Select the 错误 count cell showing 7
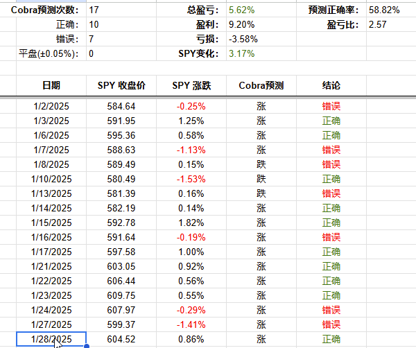Screen dimensions: 416x348 point(121,40)
